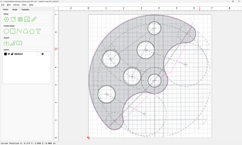Image resolution: width=242 pixels, height=145 pixels.
Task: Click the background image icon in Setup
Action: [x=27, y=19]
